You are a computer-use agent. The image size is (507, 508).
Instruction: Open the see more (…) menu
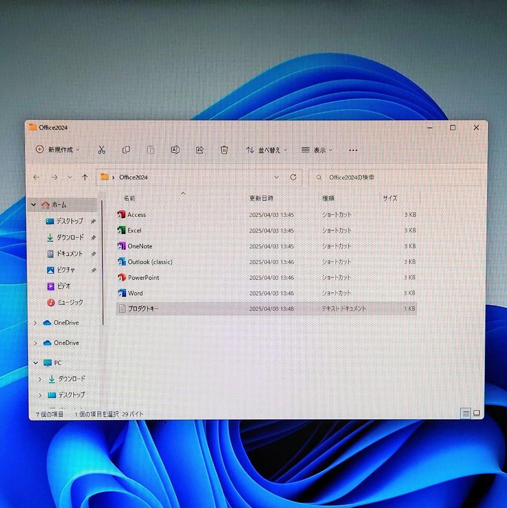tap(353, 150)
